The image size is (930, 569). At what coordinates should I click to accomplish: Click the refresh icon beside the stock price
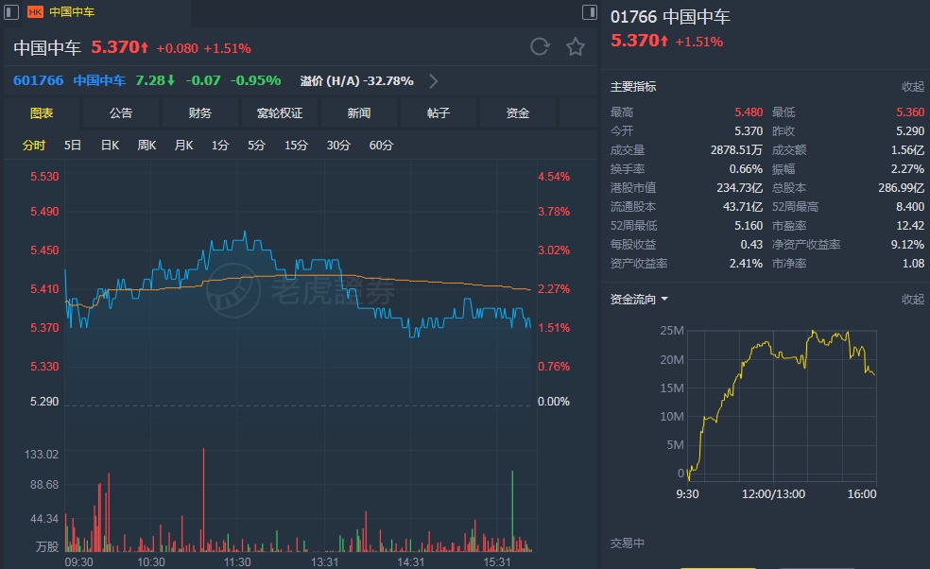[x=540, y=46]
